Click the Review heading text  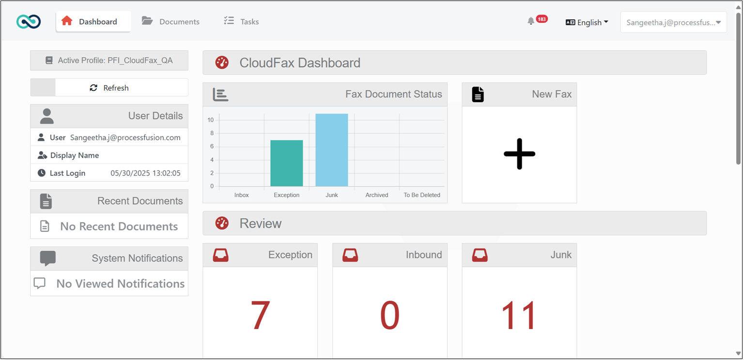(x=261, y=223)
